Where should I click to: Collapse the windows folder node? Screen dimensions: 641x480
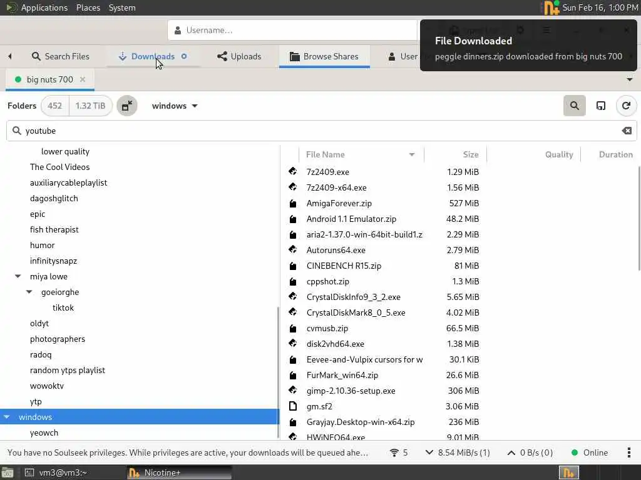pos(7,417)
